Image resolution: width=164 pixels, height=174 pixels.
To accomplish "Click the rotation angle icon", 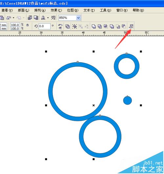I will (36, 26).
